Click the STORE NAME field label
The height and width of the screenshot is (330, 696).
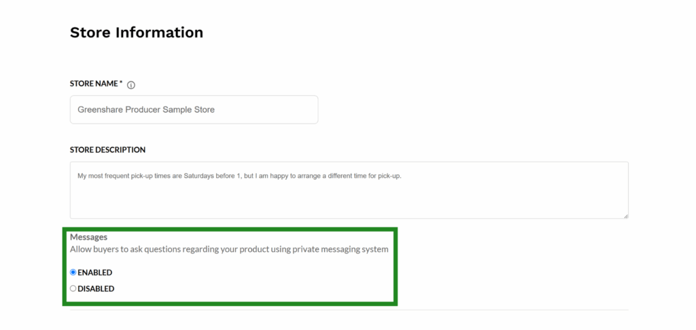[94, 84]
